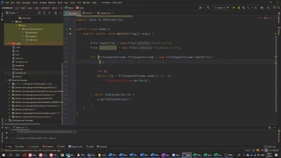The image size is (281, 158).
Task: Expand the target folder
Action: tap(9, 43)
